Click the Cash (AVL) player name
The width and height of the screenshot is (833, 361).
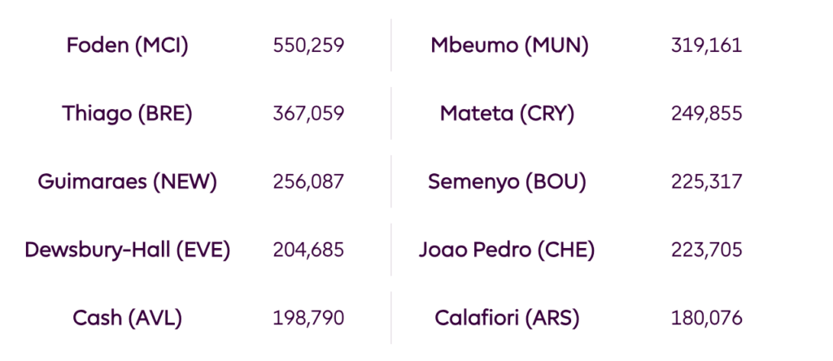pyautogui.click(x=127, y=318)
